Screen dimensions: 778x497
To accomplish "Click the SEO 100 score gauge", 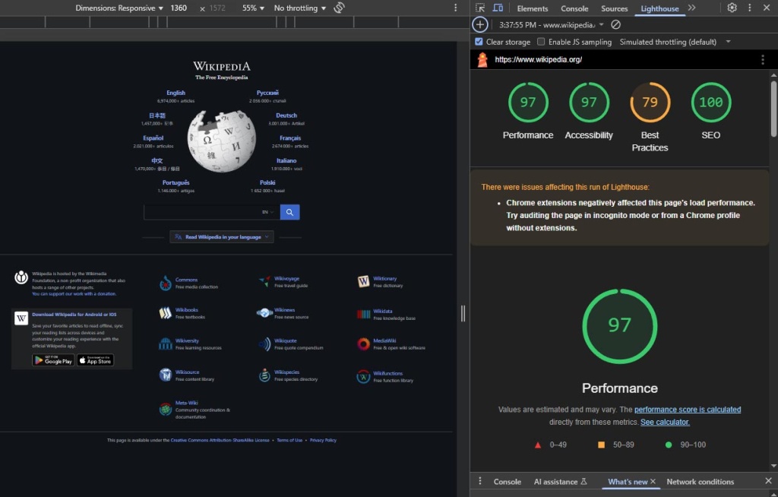I will point(711,103).
